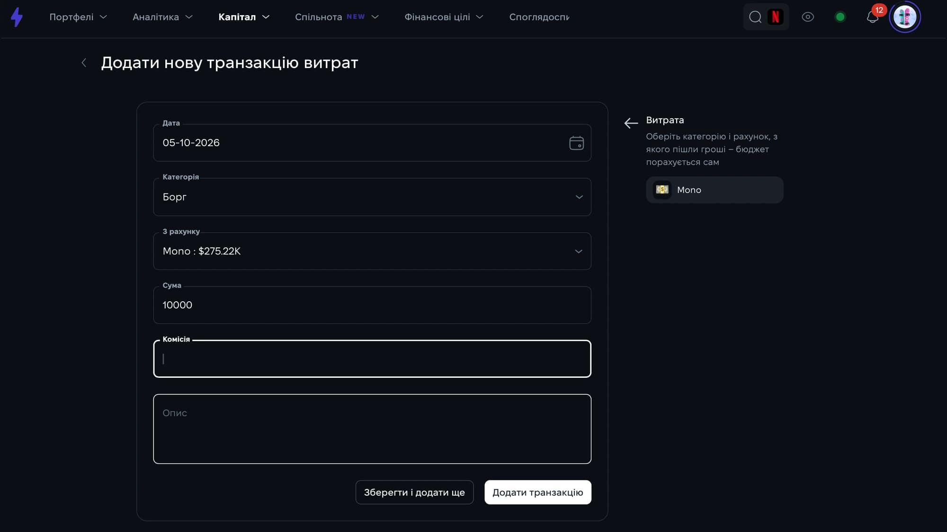The height and width of the screenshot is (532, 947).
Task: Toggle the eye visibility icon
Action: click(808, 17)
